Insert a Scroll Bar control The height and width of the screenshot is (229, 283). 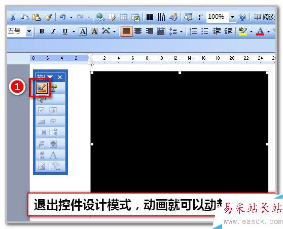click(x=42, y=155)
